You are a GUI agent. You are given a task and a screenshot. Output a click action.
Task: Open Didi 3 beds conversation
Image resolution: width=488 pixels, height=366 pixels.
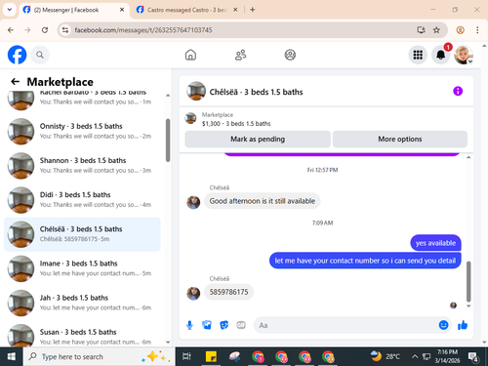[x=82, y=200]
